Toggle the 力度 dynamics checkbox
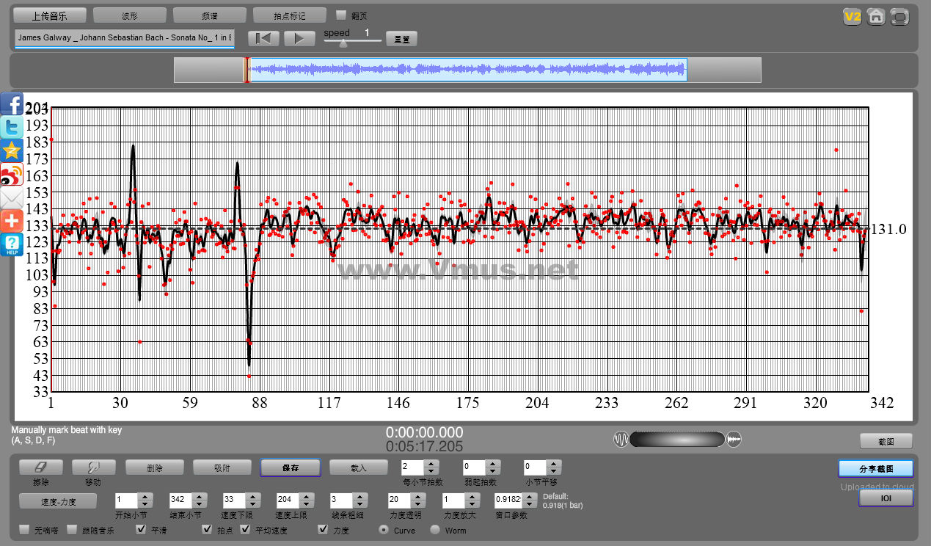The height and width of the screenshot is (546, 931). point(322,529)
